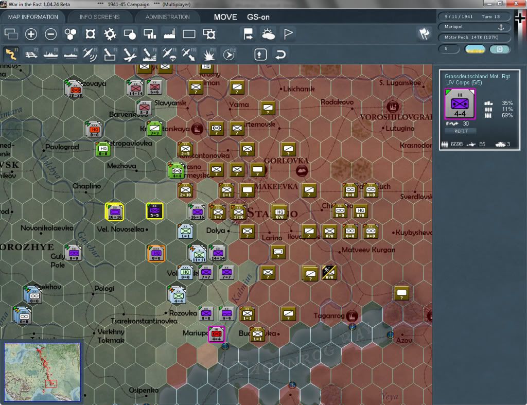Screen dimensions: 527x405
Task: Select the F10 air transfer icon
Action: tap(189, 55)
